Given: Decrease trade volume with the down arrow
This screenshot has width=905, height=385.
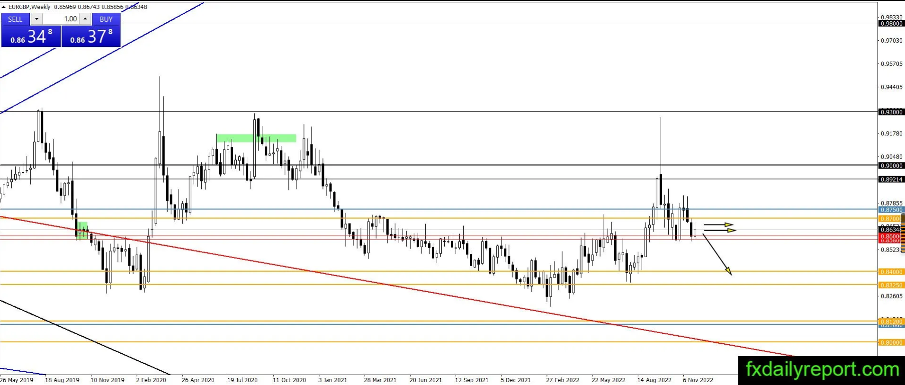Looking at the screenshot, I should (36, 19).
